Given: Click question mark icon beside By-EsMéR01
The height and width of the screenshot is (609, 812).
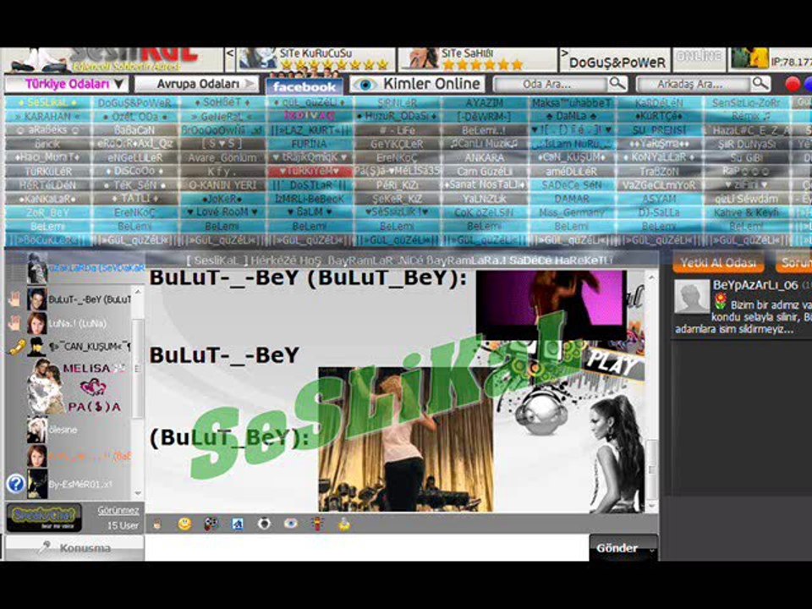Looking at the screenshot, I should [15, 484].
